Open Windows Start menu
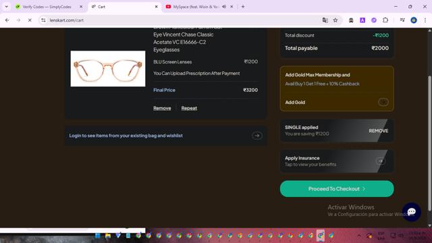The image size is (432, 243). coord(97,236)
